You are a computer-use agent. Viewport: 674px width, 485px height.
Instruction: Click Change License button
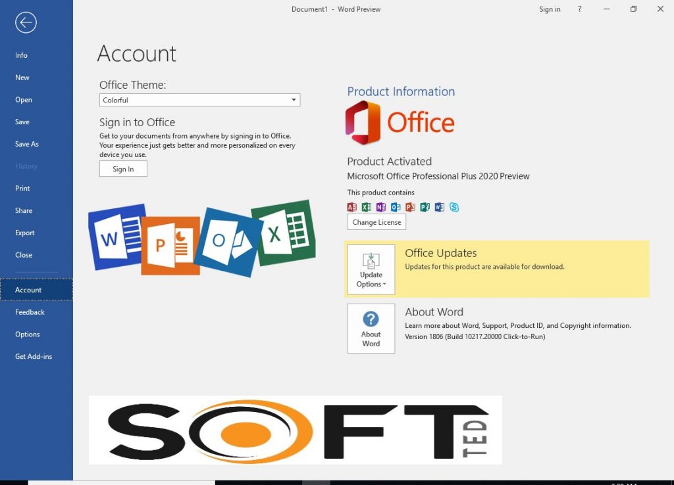click(x=376, y=222)
